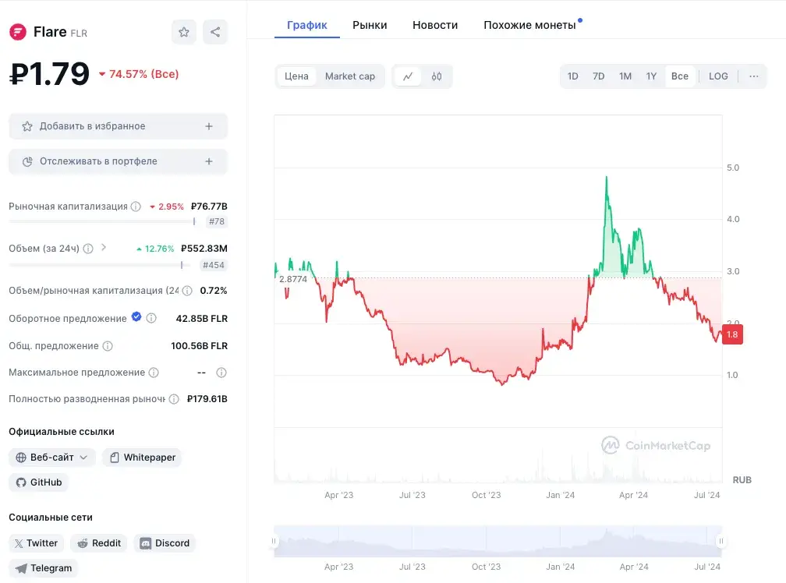Viewport: 786px width, 583px height.
Task: Expand the Объем (за 24ч) chevron
Action: pyautogui.click(x=104, y=247)
